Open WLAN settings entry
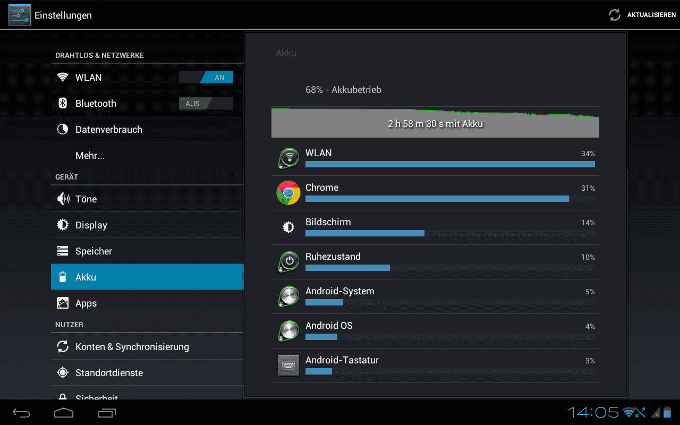680x425 pixels. tap(147, 78)
